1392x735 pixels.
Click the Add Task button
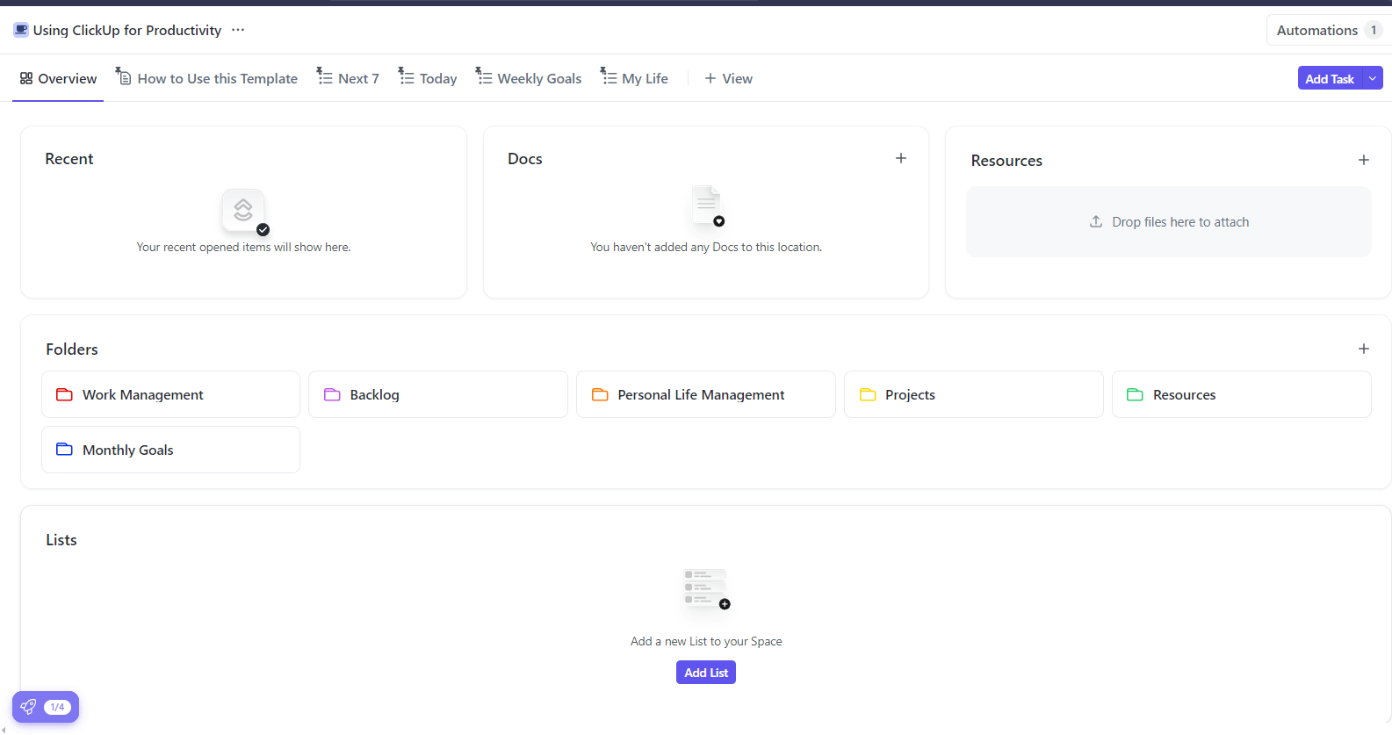click(x=1330, y=78)
